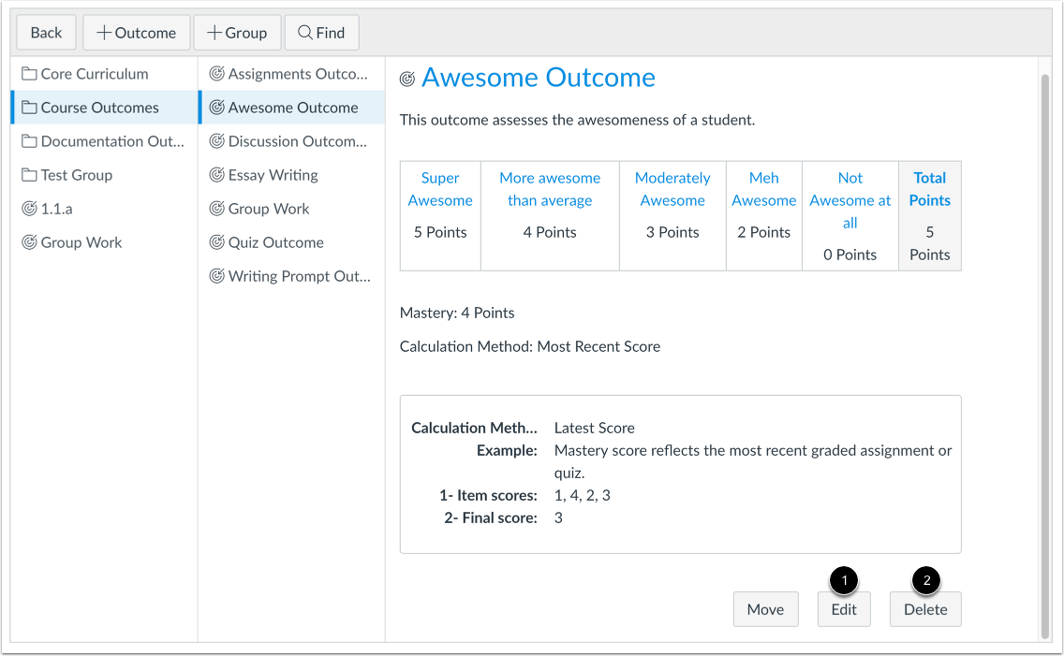The image size is (1064, 656).
Task: Edit the Awesome Outcome
Action: coord(844,609)
